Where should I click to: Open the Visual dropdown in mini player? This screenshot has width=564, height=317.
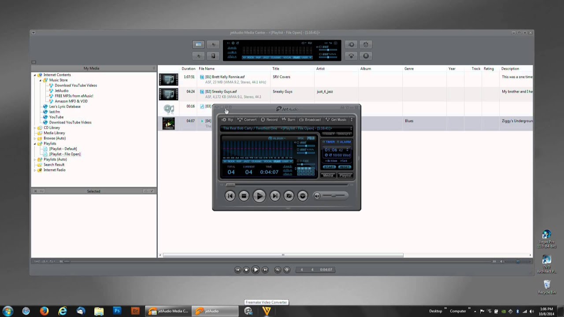point(328,134)
